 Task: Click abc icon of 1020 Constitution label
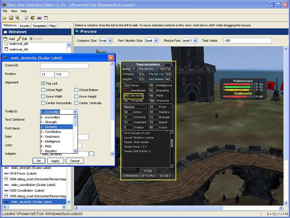(6, 190)
